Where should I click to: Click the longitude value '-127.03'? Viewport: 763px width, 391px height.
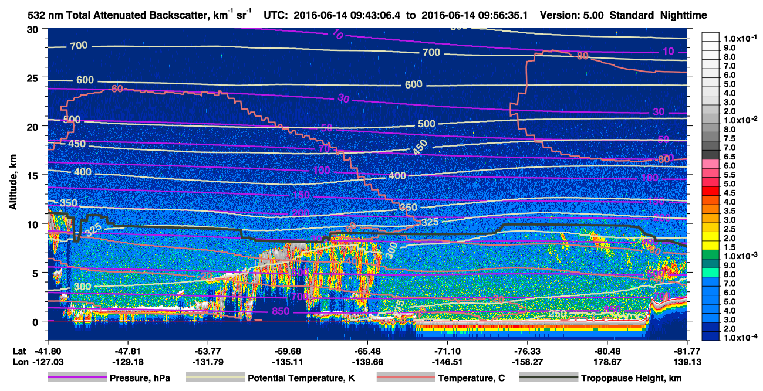click(48, 362)
